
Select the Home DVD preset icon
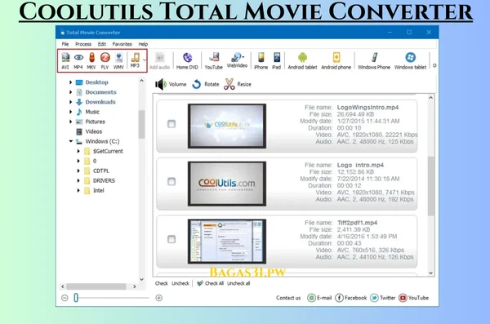pos(187,60)
